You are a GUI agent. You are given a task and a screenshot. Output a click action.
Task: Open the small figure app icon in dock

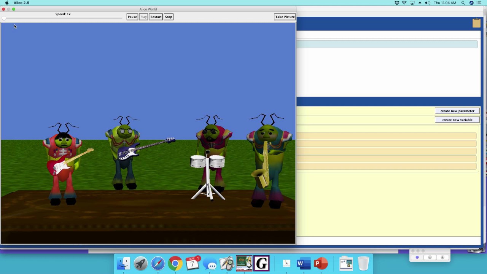click(286, 263)
